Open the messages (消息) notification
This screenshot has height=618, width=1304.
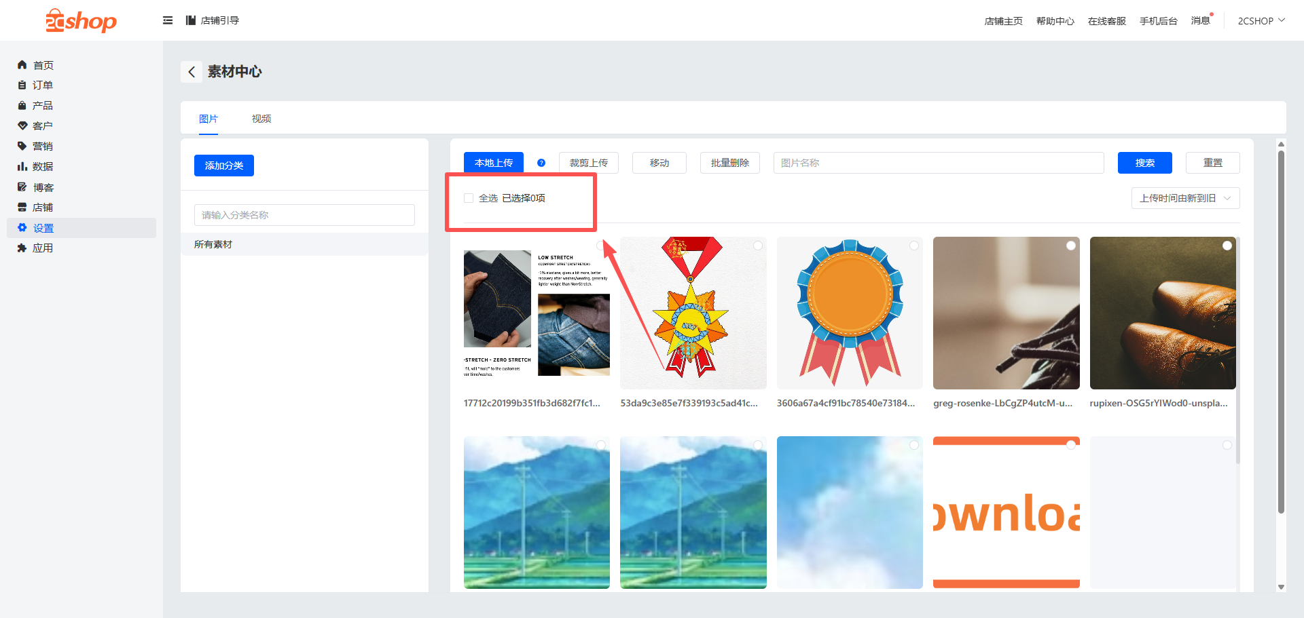(x=1200, y=20)
